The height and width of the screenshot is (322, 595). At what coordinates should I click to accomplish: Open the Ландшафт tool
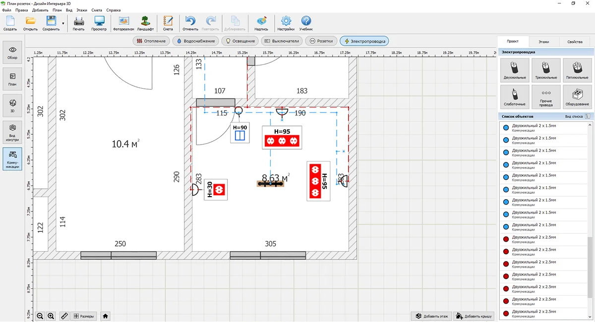[x=145, y=23]
